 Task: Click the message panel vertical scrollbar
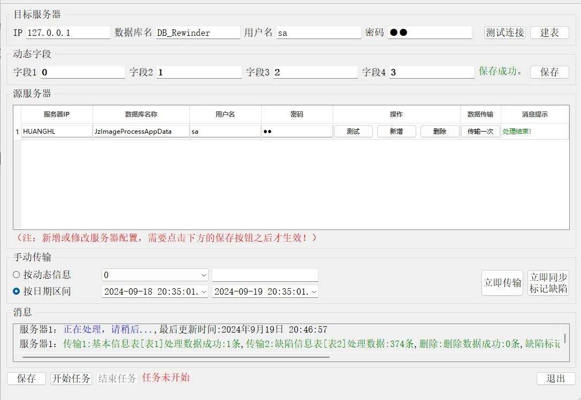[565, 338]
